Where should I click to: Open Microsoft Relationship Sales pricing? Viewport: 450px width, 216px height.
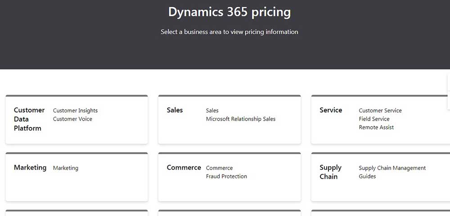click(240, 119)
